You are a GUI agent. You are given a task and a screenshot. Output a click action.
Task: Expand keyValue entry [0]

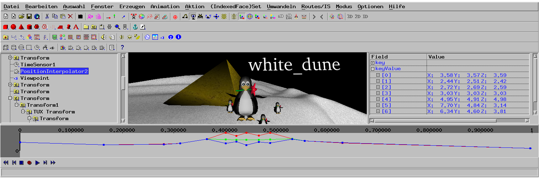tap(378, 75)
